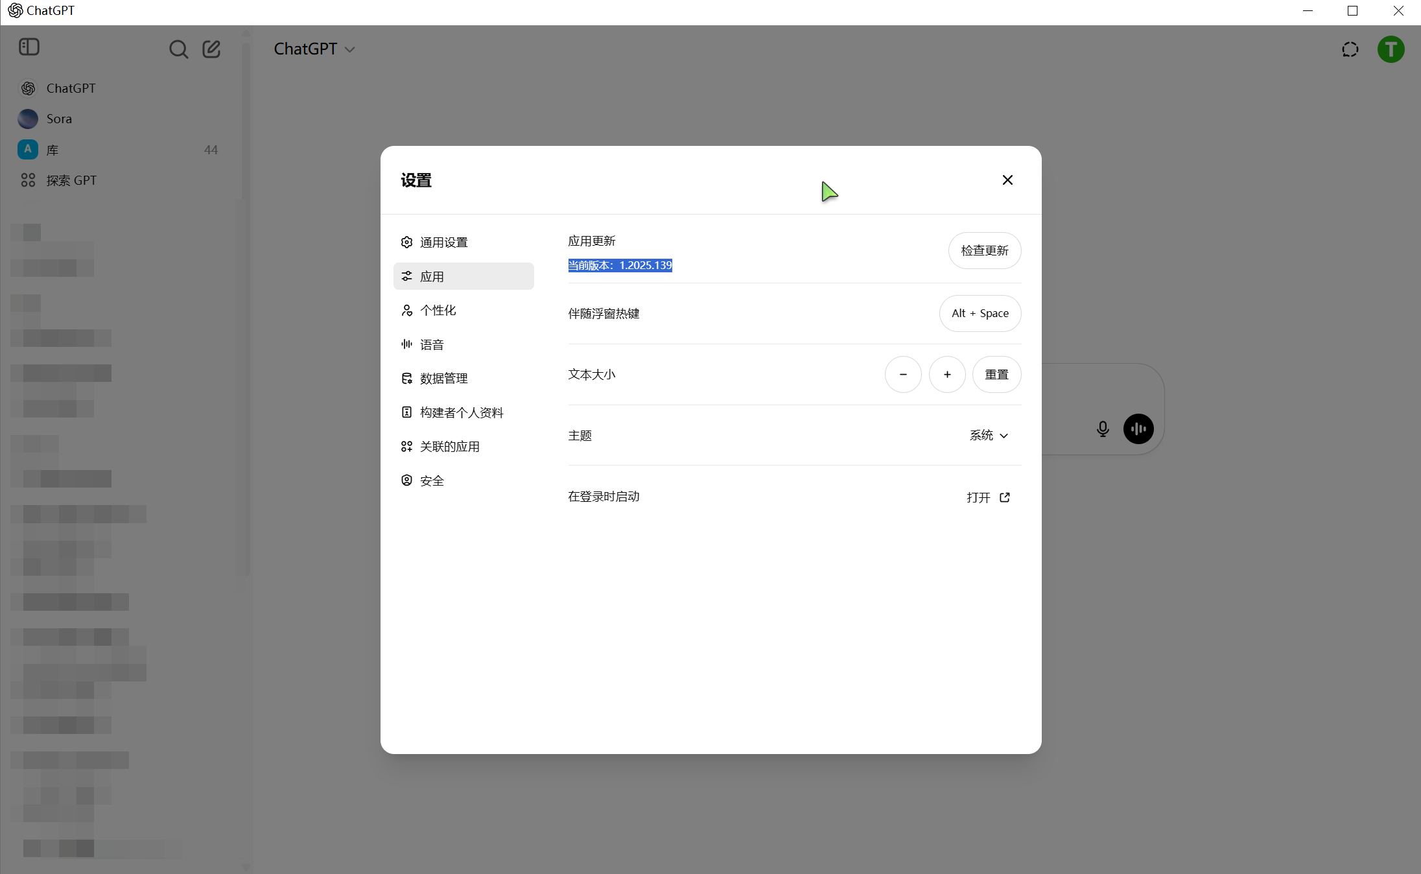This screenshot has width=1421, height=874.
Task: Click the shield icon beside 安全
Action: [x=406, y=480]
